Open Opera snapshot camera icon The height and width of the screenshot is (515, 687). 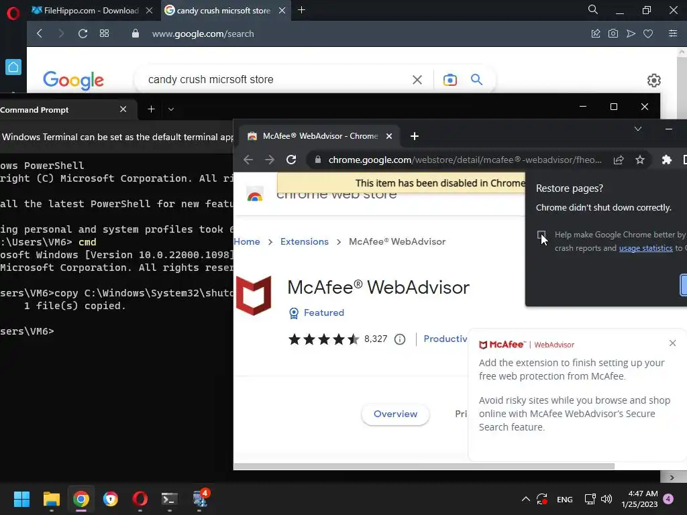[x=613, y=34]
